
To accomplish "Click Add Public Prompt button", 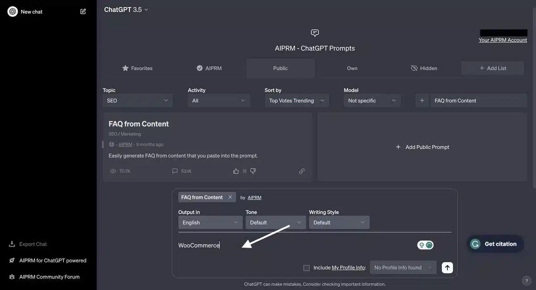I will 423,147.
